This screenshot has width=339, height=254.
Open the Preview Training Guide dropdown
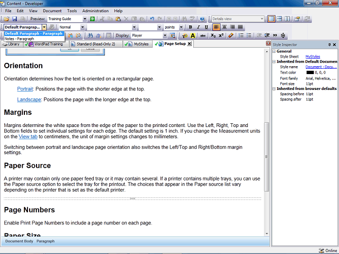(x=85, y=19)
